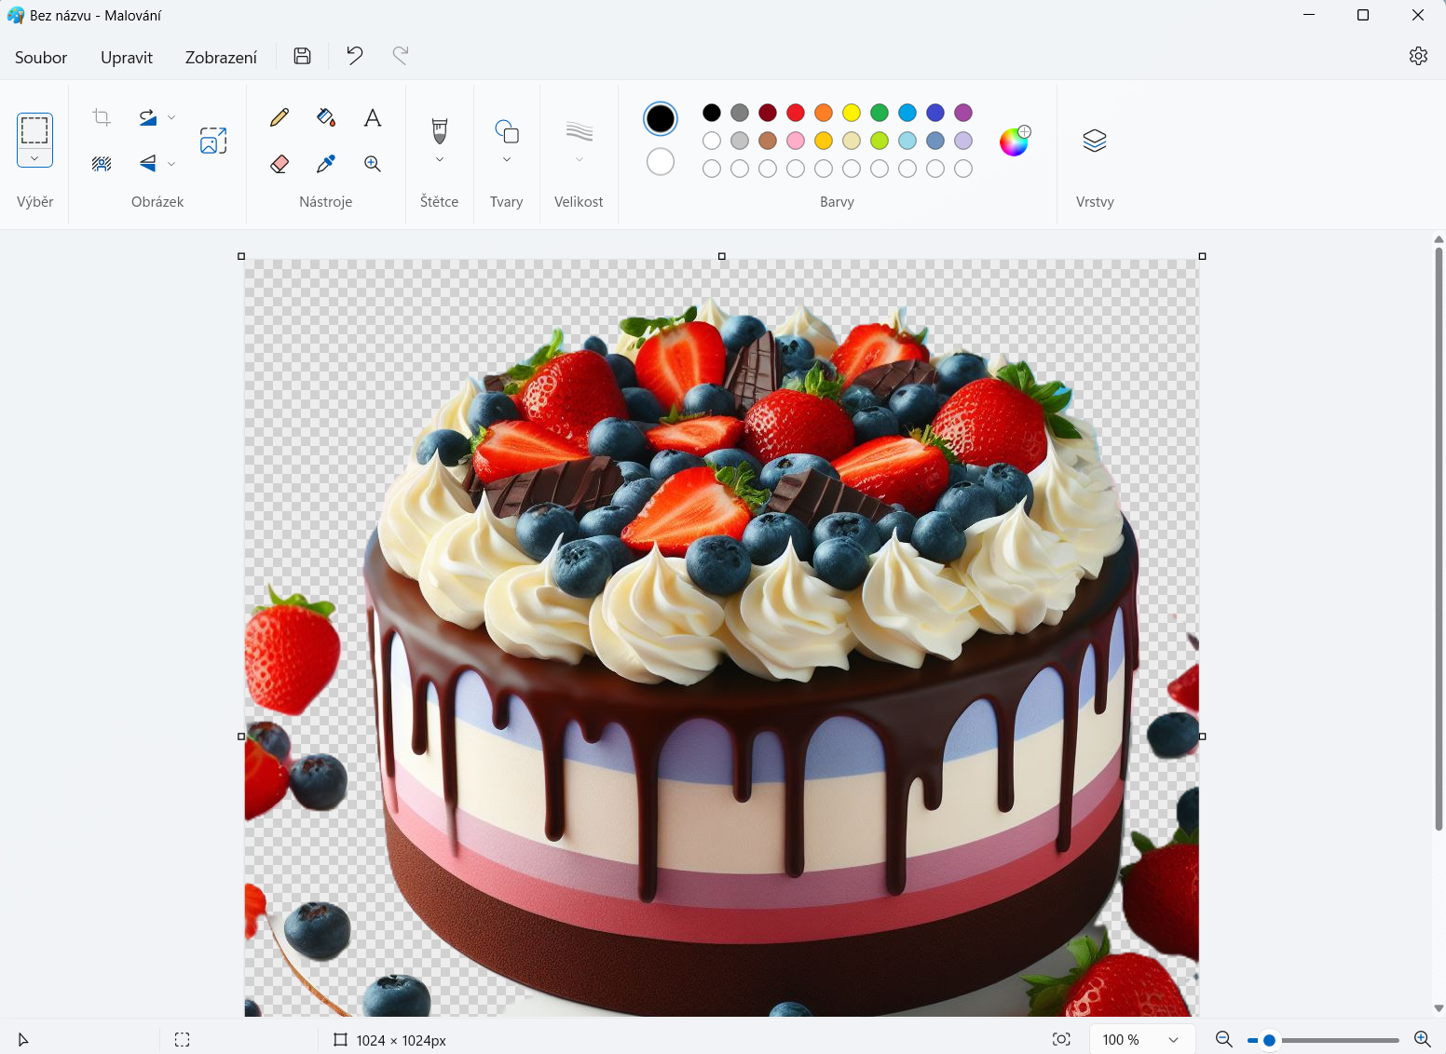Select the Fill bucket tool

(326, 117)
